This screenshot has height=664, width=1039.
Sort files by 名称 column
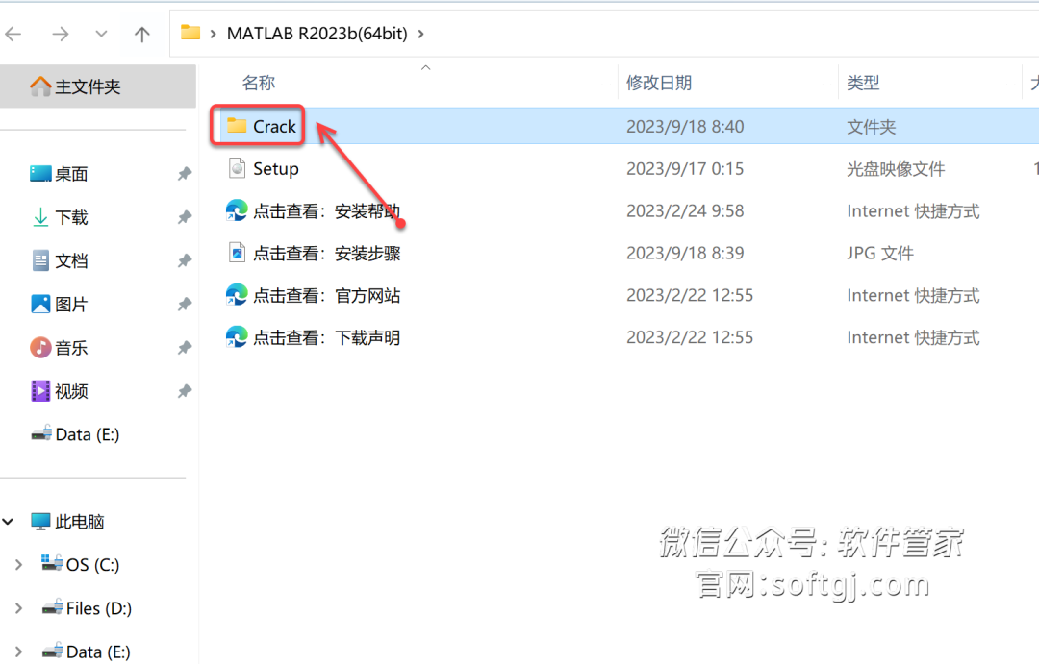(x=259, y=83)
